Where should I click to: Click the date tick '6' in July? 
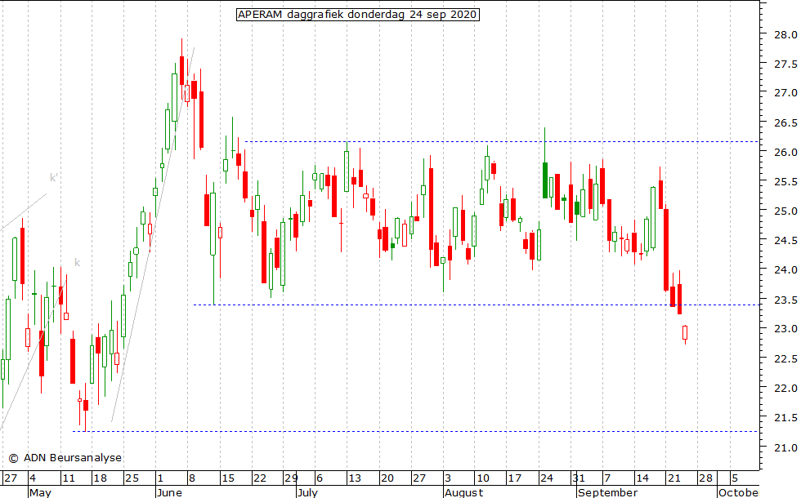point(320,478)
